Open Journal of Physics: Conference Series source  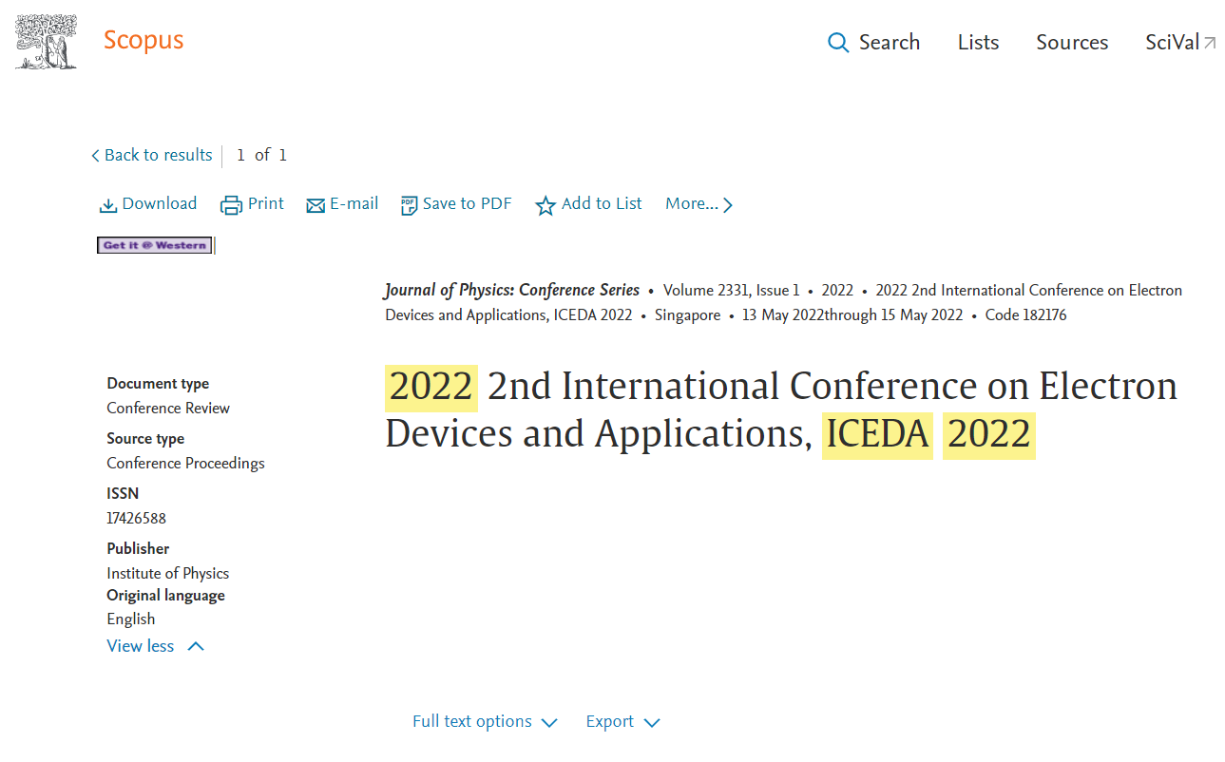(x=512, y=291)
